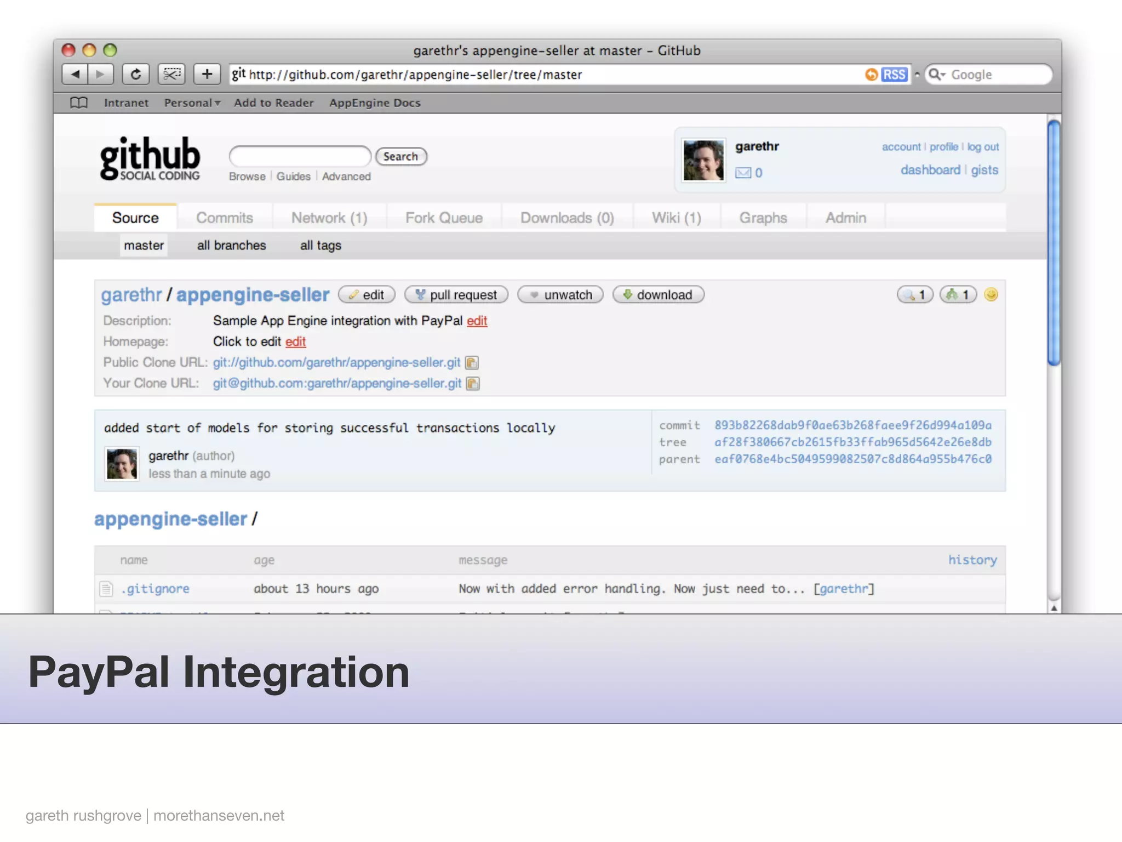The height and width of the screenshot is (842, 1122).
Task: Open the commit hash 893b82268dab link
Action: (852, 425)
